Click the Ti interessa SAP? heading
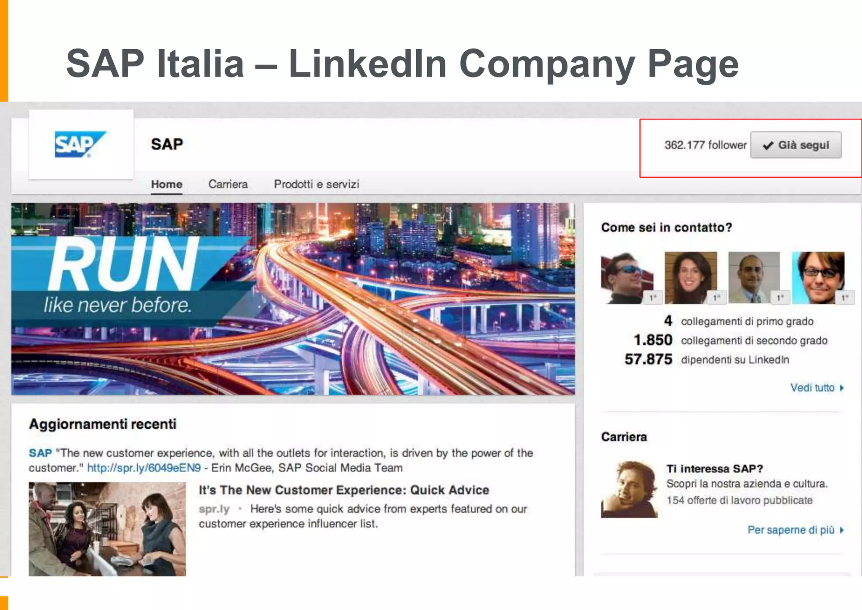862x610 pixels. [715, 469]
